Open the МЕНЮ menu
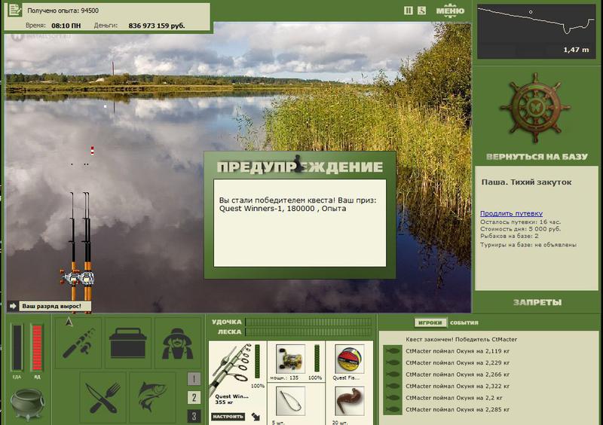603x425 pixels. [450, 11]
